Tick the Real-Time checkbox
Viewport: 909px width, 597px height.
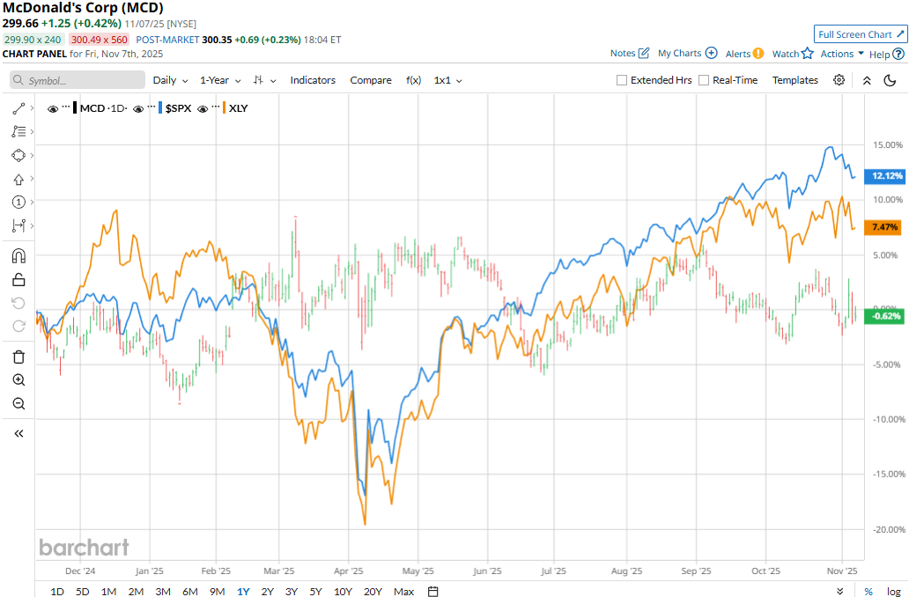[x=704, y=80]
